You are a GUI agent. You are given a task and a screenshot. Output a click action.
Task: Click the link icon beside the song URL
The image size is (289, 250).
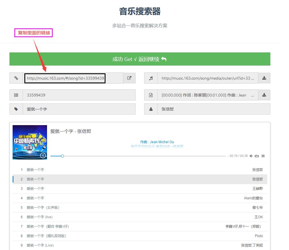pyautogui.click(x=16, y=78)
